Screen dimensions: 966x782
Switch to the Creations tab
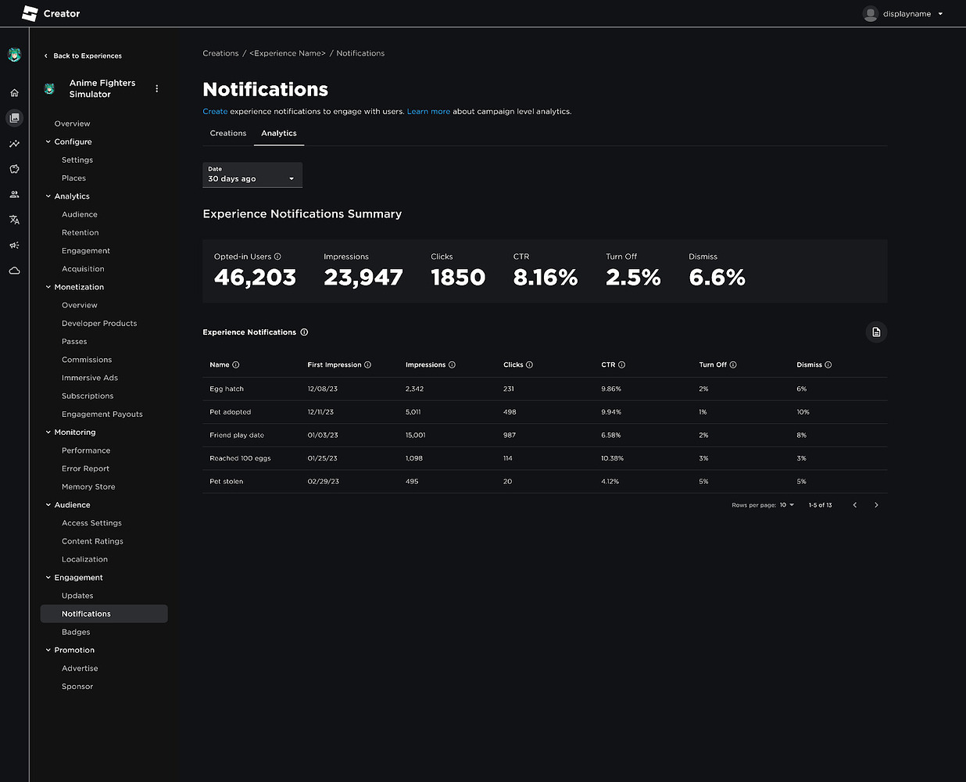(x=227, y=133)
